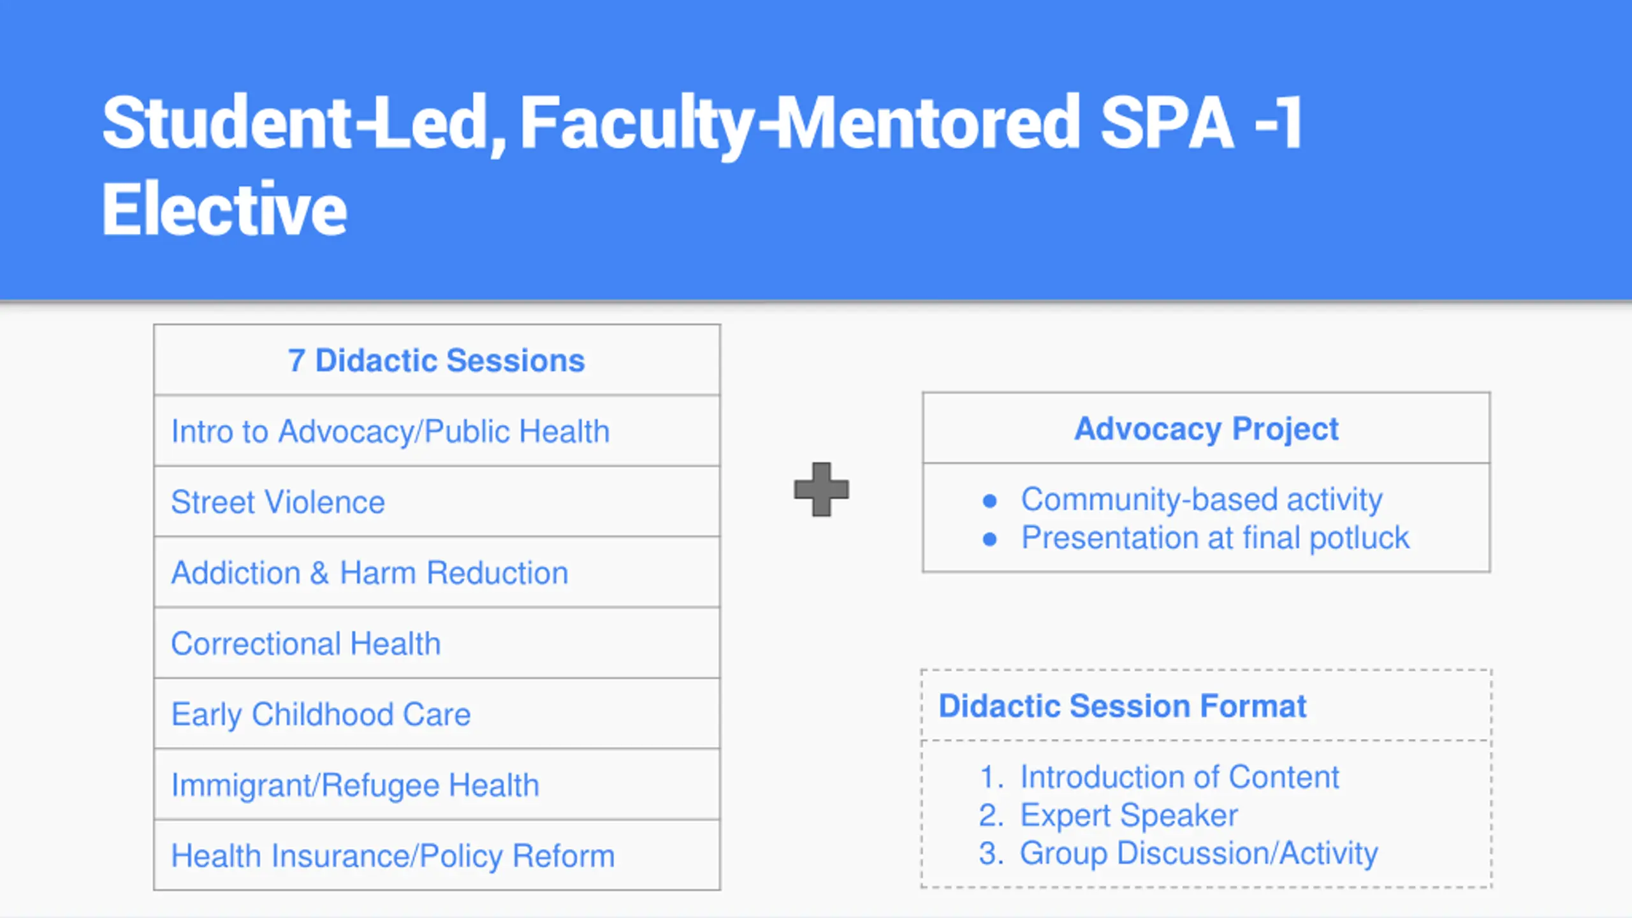Click the 'Advocacy Project' header cell
The height and width of the screenshot is (918, 1632).
pyautogui.click(x=1206, y=428)
